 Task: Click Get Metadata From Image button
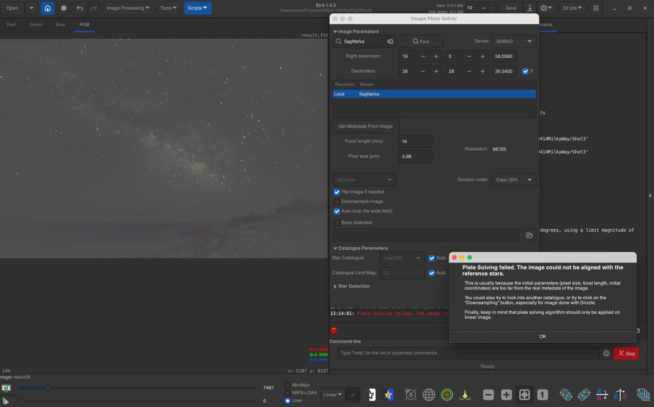tap(365, 126)
